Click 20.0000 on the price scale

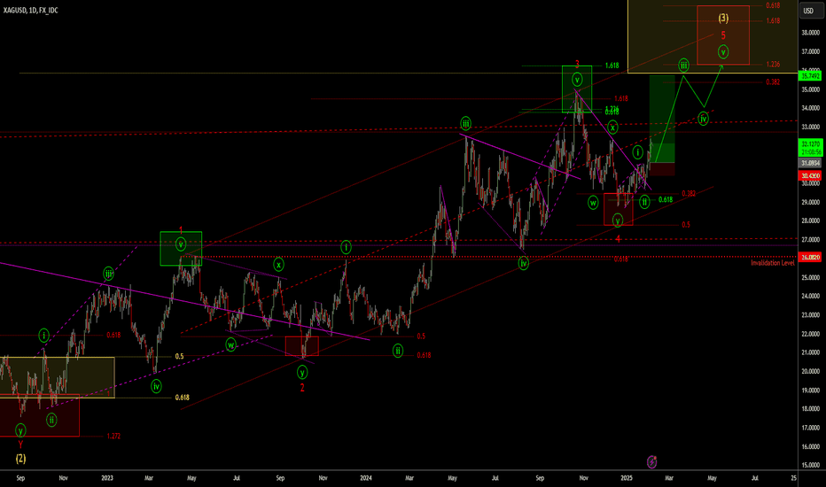pos(811,371)
